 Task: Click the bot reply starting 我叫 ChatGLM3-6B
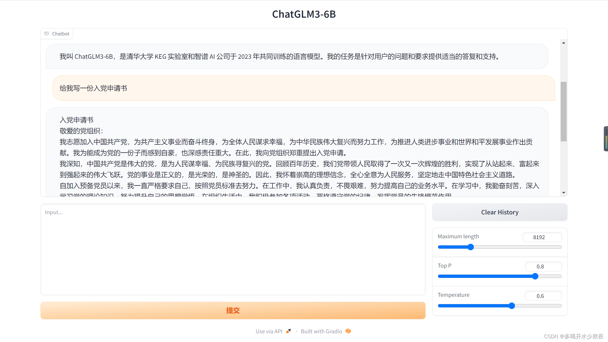[x=297, y=56]
